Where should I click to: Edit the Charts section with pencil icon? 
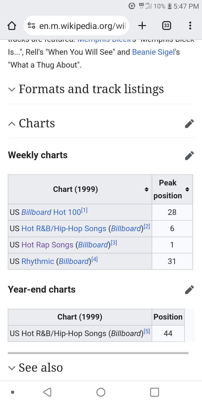189,123
